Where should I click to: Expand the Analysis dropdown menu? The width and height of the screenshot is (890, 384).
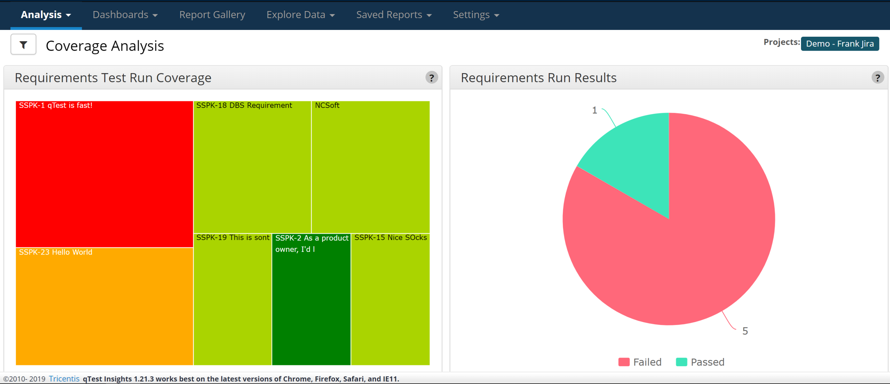click(x=45, y=14)
